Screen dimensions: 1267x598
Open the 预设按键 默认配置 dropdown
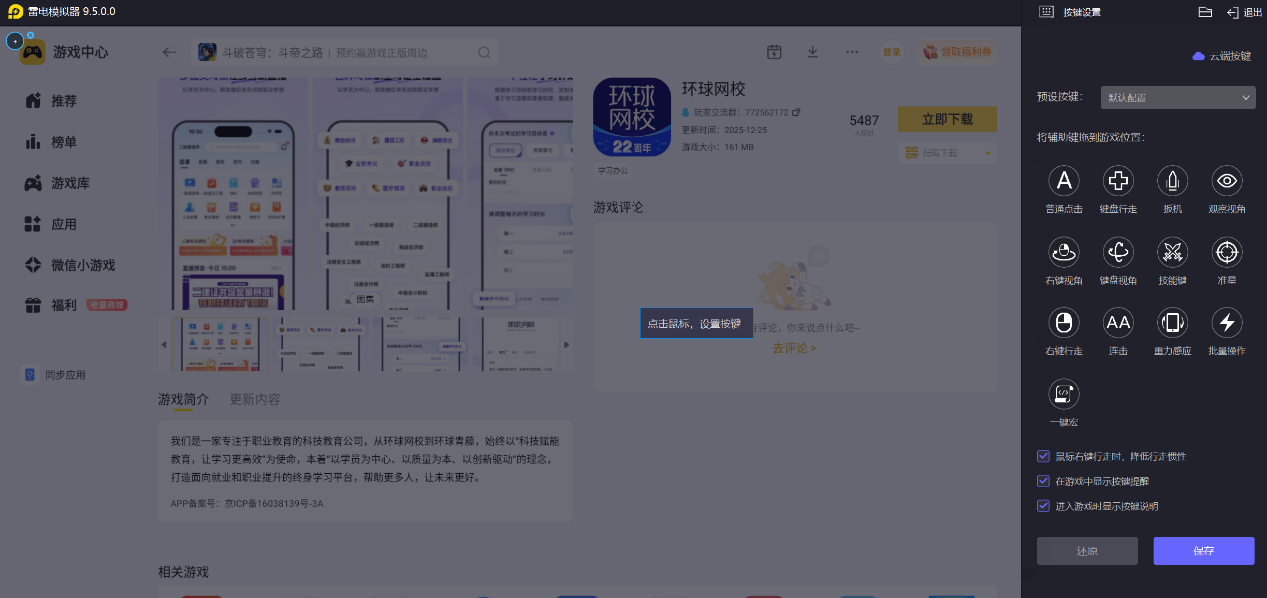coord(1178,97)
